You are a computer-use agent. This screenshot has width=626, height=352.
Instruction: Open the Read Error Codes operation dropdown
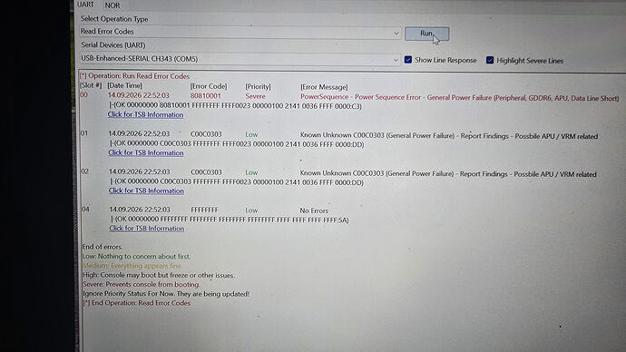click(x=240, y=32)
